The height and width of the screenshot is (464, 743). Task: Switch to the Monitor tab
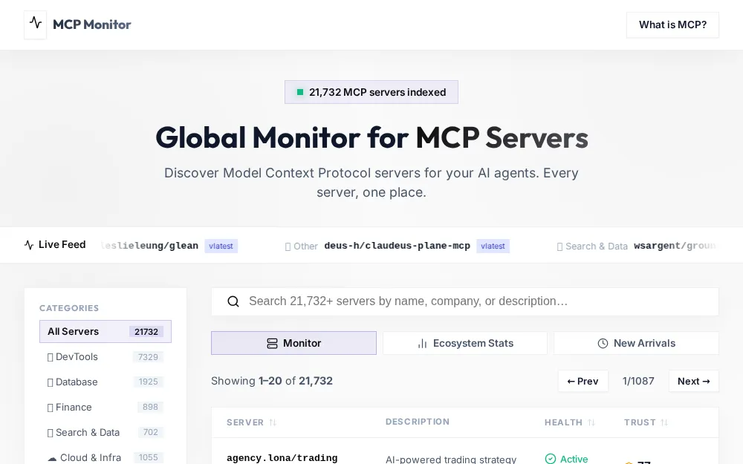coord(293,343)
